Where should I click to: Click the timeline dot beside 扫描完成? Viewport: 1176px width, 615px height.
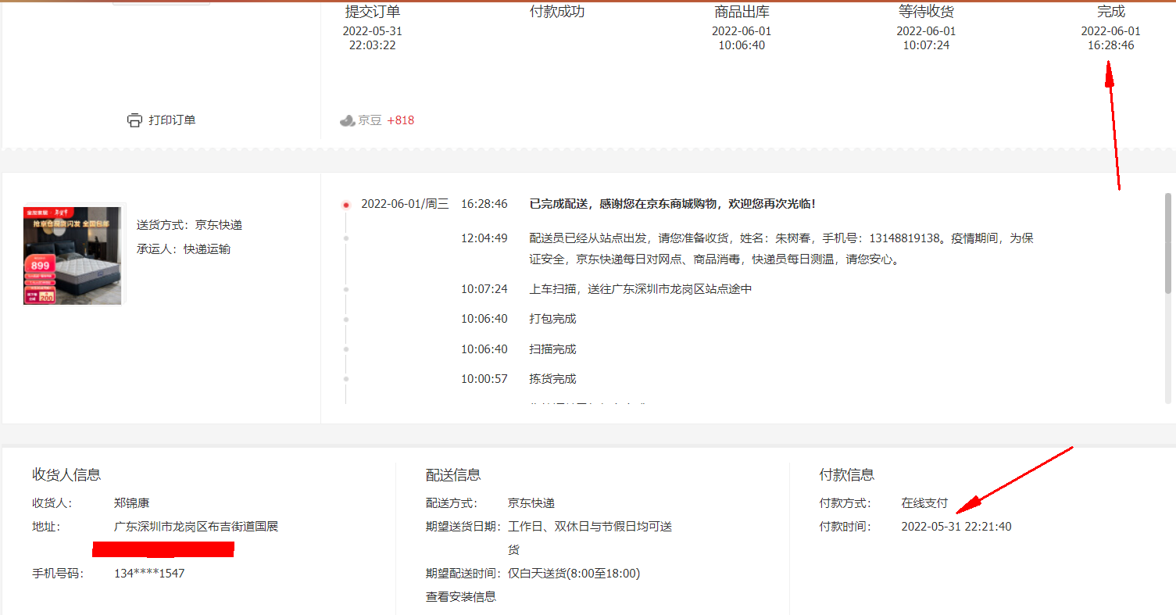(346, 349)
